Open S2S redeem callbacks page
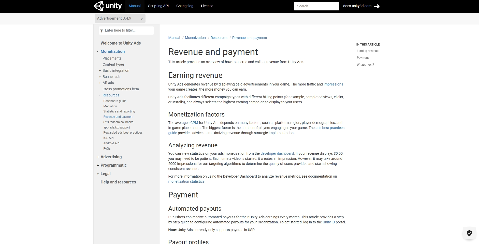This screenshot has height=244, width=479. (118, 122)
